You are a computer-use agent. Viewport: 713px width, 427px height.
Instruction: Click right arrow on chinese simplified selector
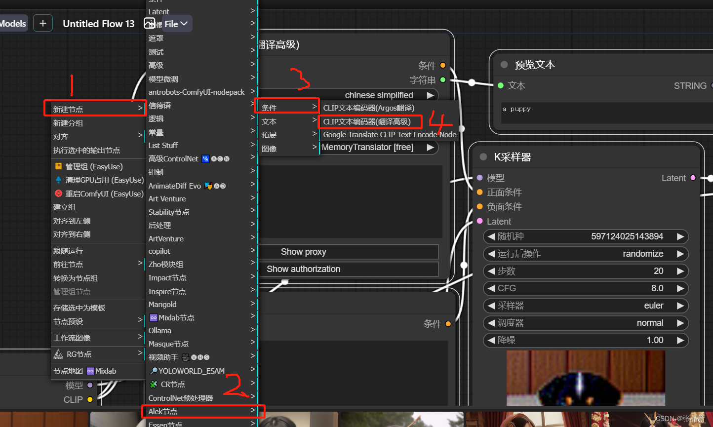tap(431, 95)
